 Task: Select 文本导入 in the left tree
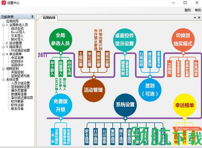point(17,36)
